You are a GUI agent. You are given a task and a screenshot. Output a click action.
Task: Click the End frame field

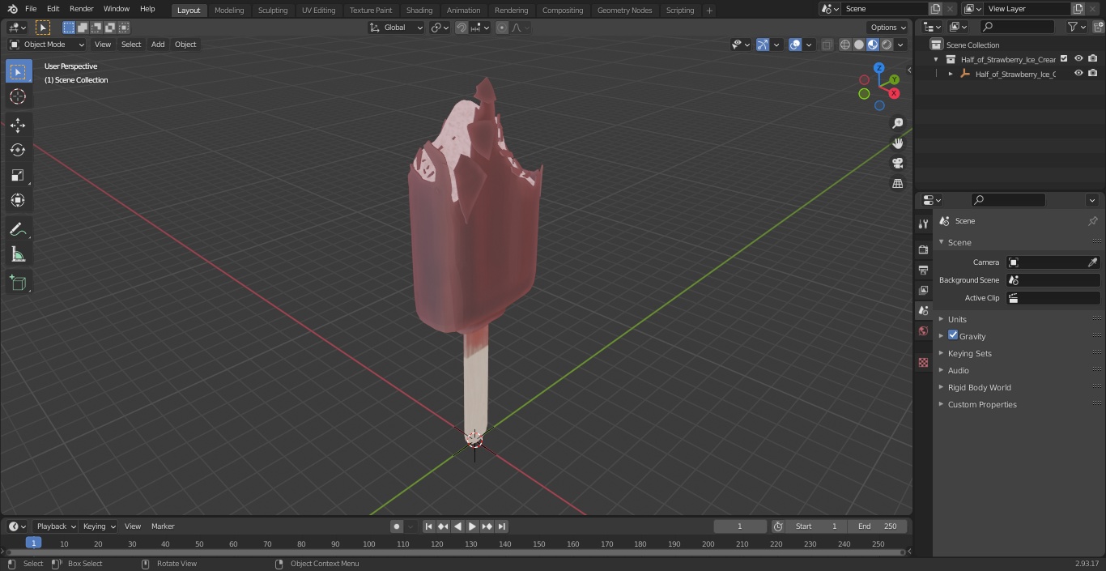click(x=878, y=526)
